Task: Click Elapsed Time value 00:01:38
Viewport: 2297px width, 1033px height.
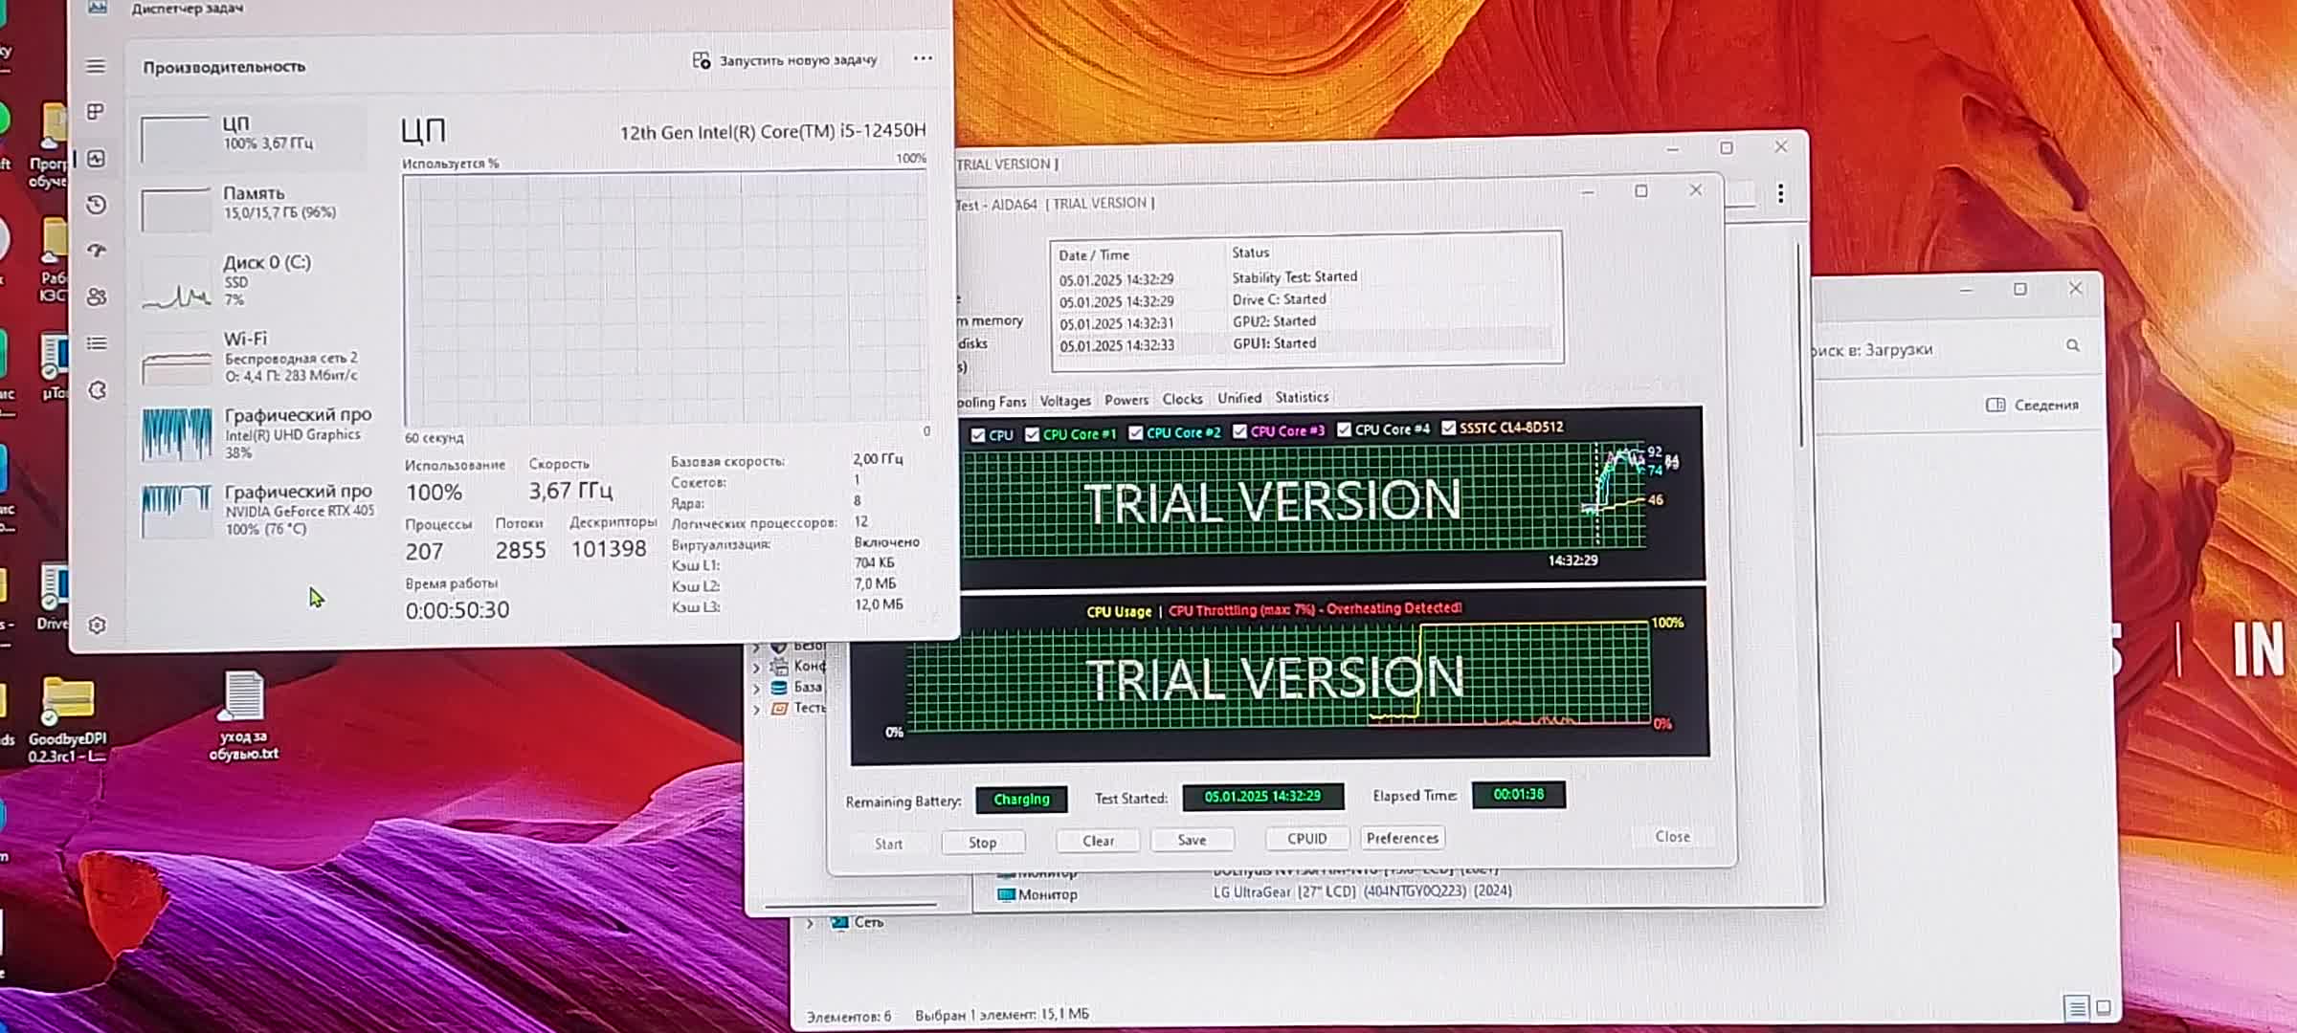Action: (1518, 795)
